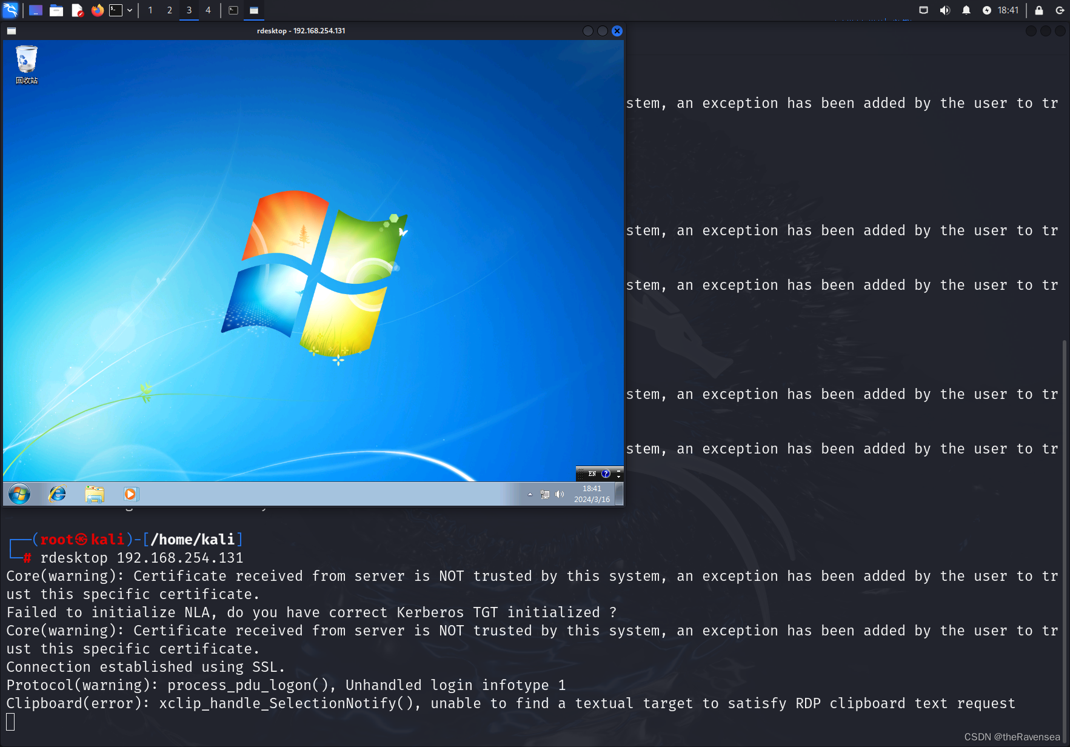Open the Kali panel clock showing 18:41
Viewport: 1070px width, 747px height.
(1008, 10)
